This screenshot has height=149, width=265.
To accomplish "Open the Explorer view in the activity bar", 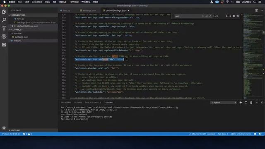I will 4,12.
